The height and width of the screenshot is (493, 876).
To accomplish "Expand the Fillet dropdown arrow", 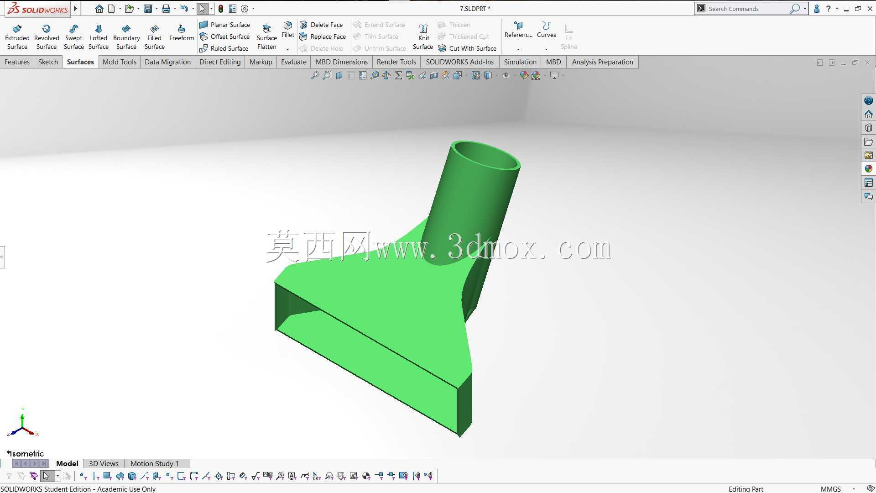I will pos(287,49).
